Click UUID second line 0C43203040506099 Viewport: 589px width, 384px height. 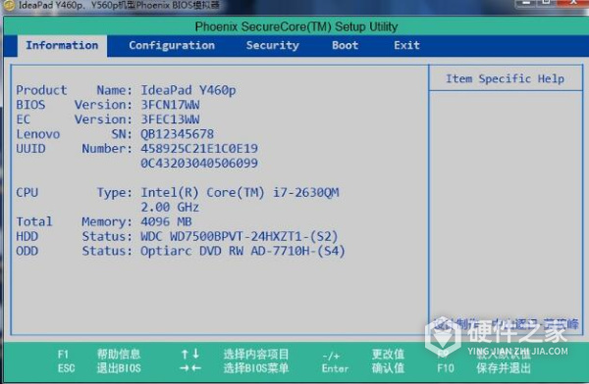pyautogui.click(x=199, y=164)
